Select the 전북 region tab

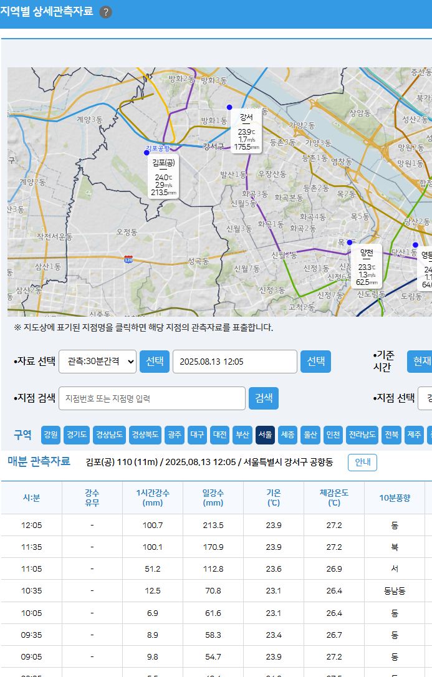pyautogui.click(x=391, y=435)
